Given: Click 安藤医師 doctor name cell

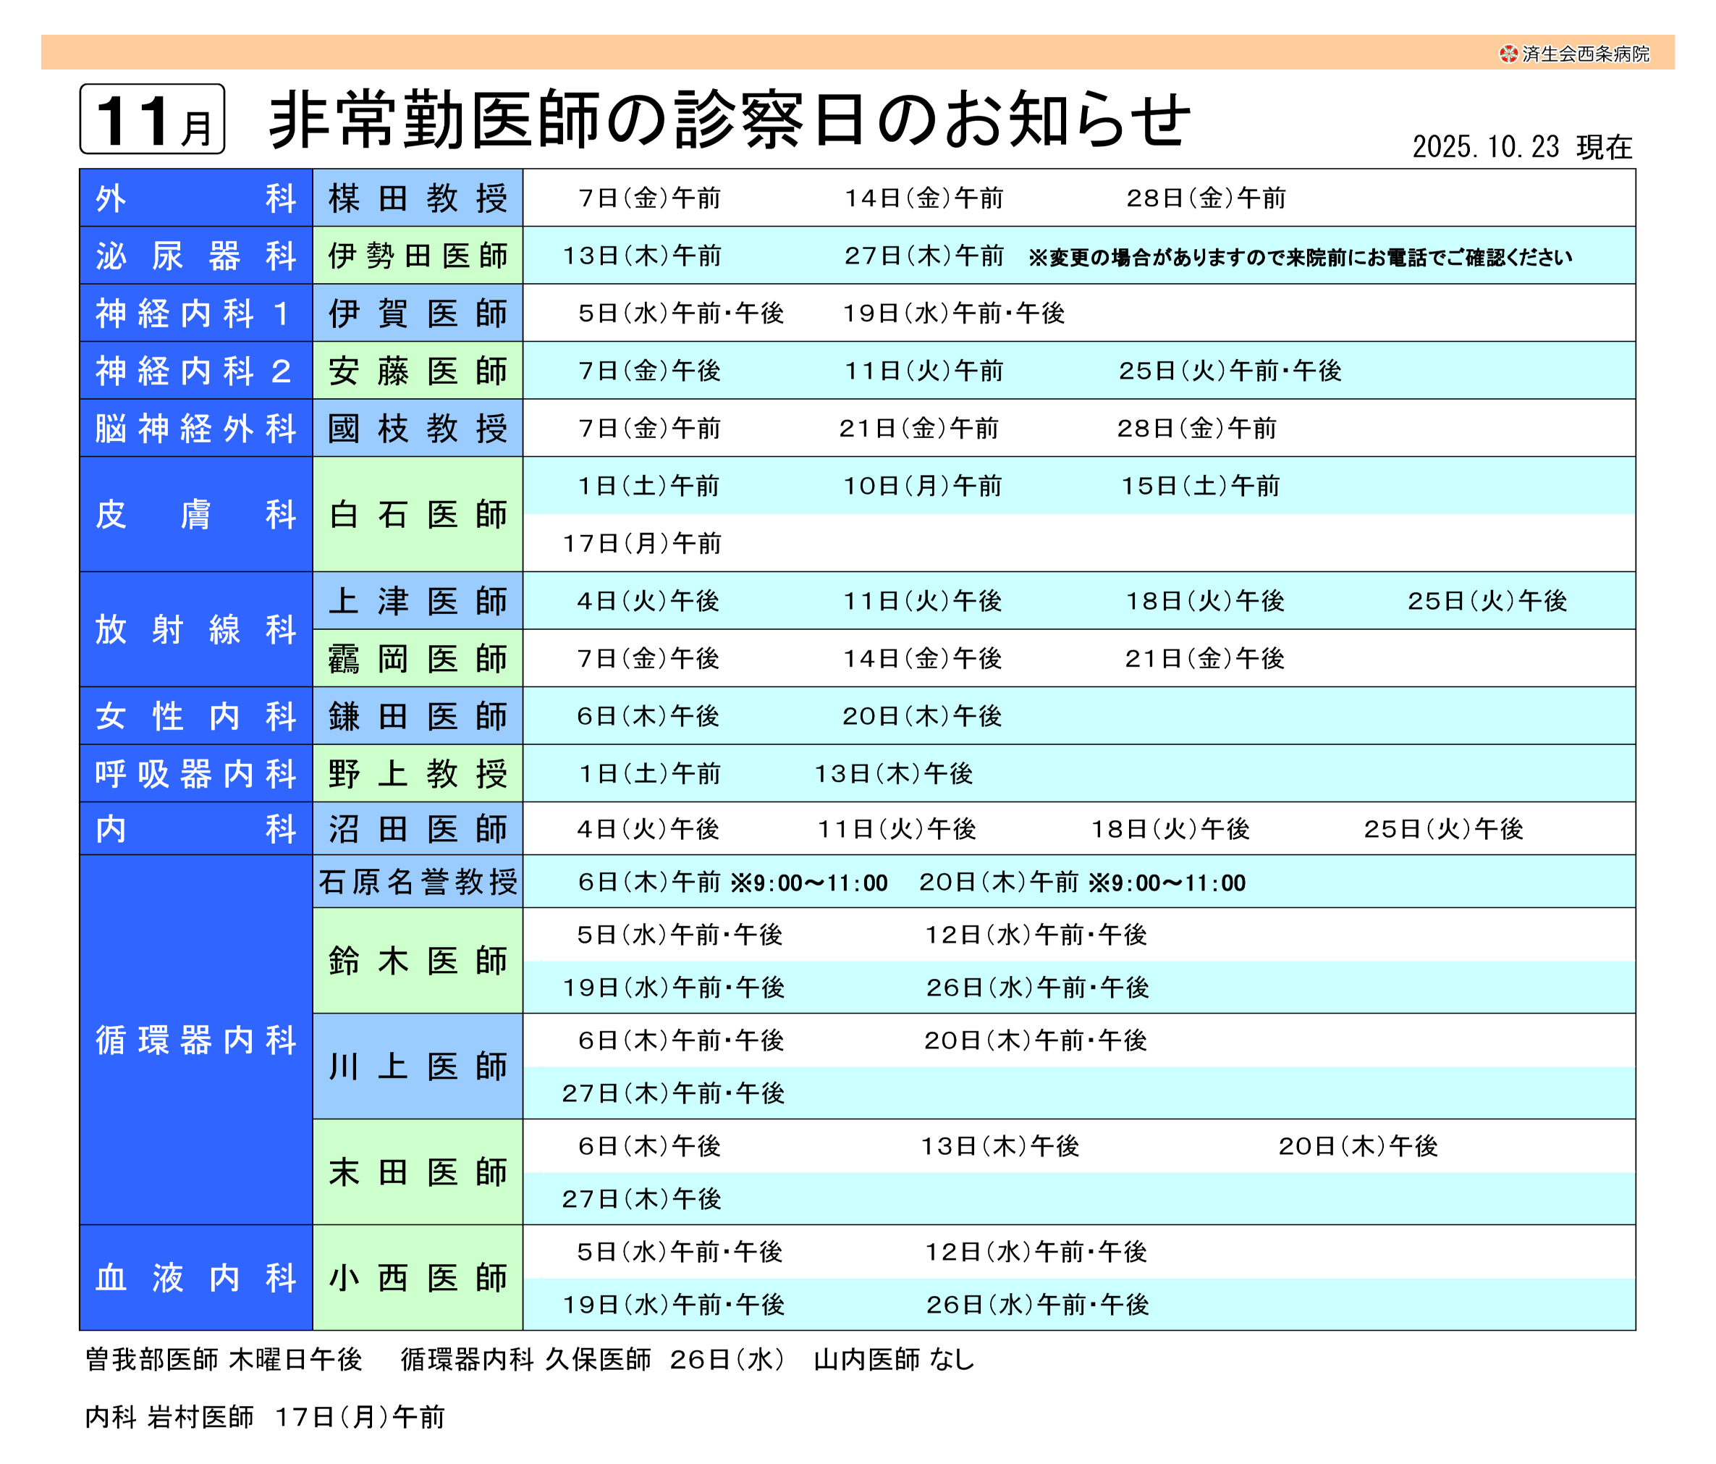Looking at the screenshot, I should pyautogui.click(x=418, y=371).
